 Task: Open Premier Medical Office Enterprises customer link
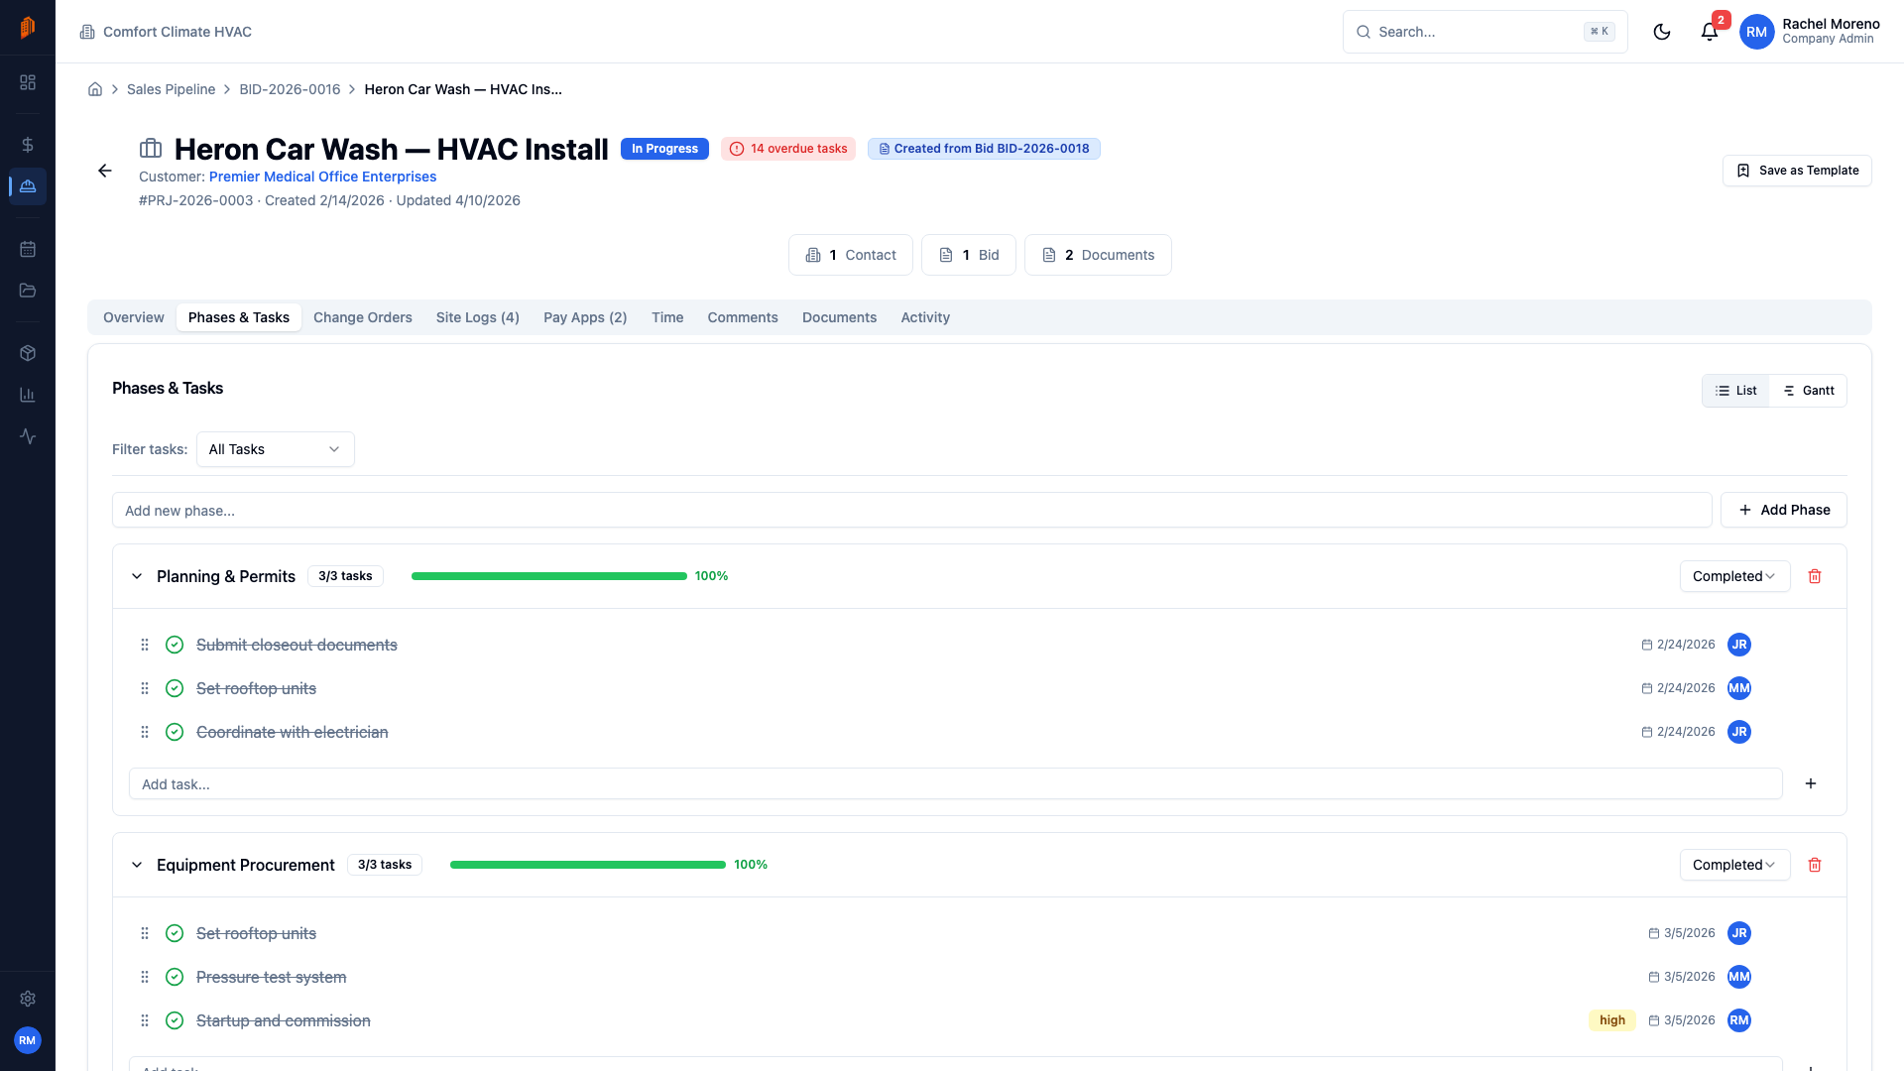(322, 177)
